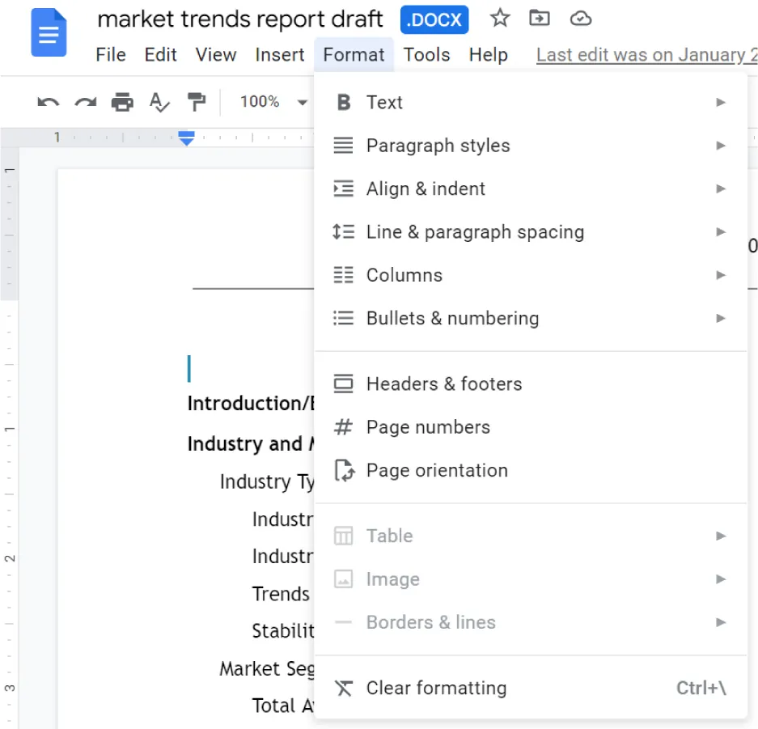Open version history via last edit link
758x729 pixels.
pyautogui.click(x=646, y=54)
